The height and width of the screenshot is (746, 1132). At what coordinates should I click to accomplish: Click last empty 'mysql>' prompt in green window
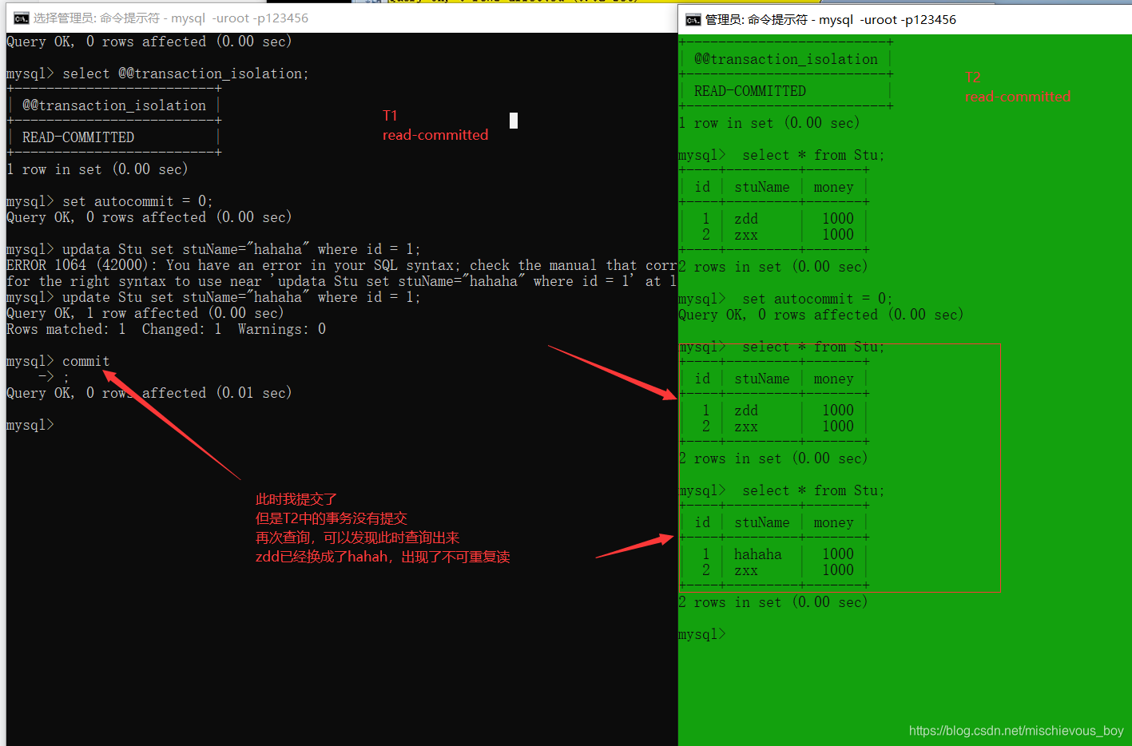[x=702, y=634]
